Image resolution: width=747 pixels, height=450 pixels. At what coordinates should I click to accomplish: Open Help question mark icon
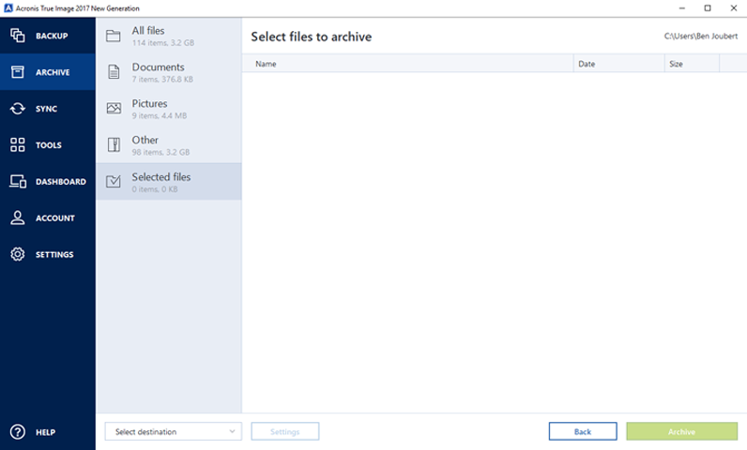(x=17, y=432)
